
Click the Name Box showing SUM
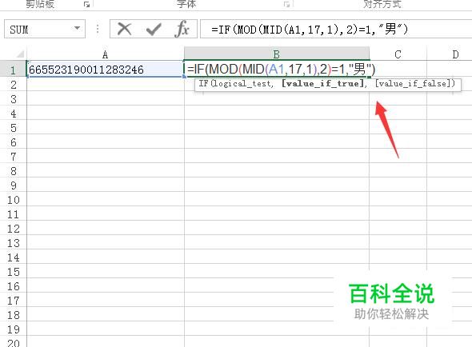click(45, 29)
